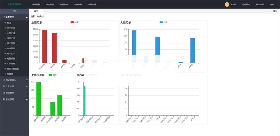Click the hamburger sidebar collapse icon
The image size is (280, 136).
pos(14,11)
